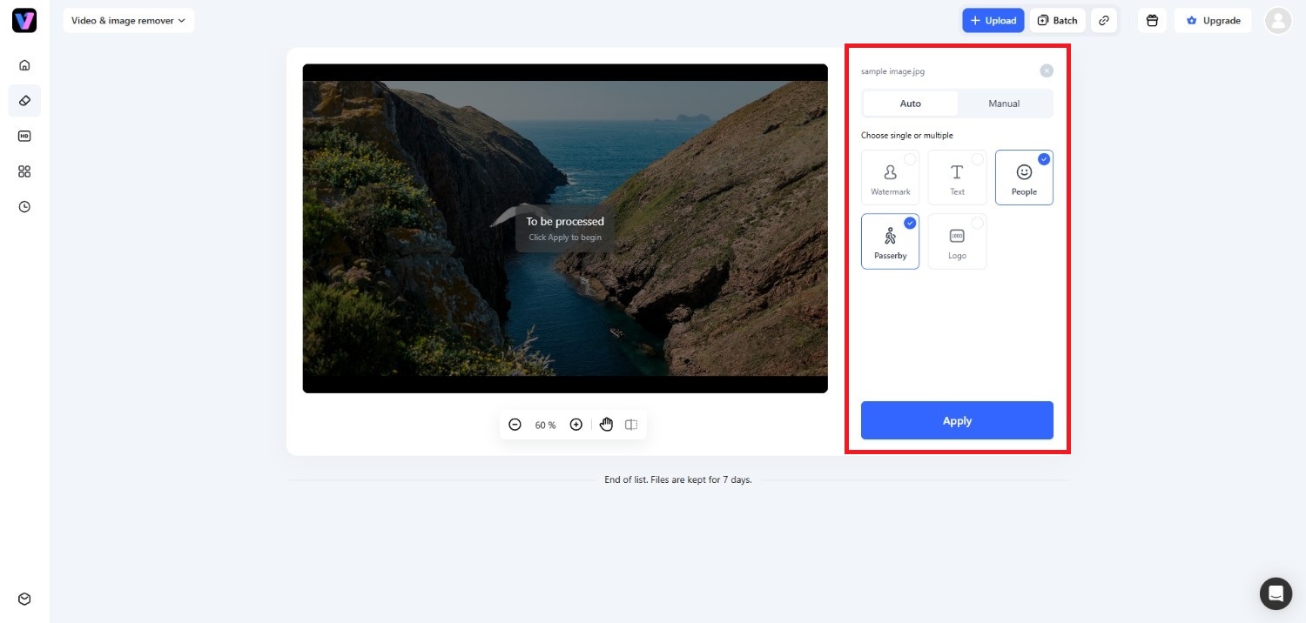Open the gift rewards icon
Viewport: 1306px width, 623px height.
click(1152, 20)
